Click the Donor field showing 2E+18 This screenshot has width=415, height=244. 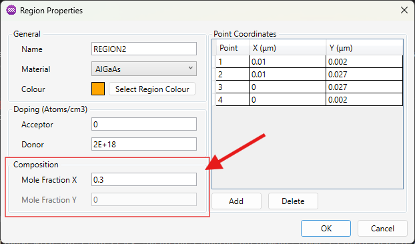(144, 145)
